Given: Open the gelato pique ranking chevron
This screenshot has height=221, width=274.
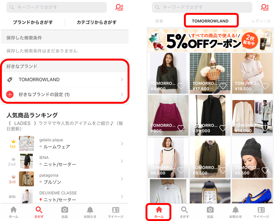Looking at the screenshot, I should pyautogui.click(x=122, y=143).
